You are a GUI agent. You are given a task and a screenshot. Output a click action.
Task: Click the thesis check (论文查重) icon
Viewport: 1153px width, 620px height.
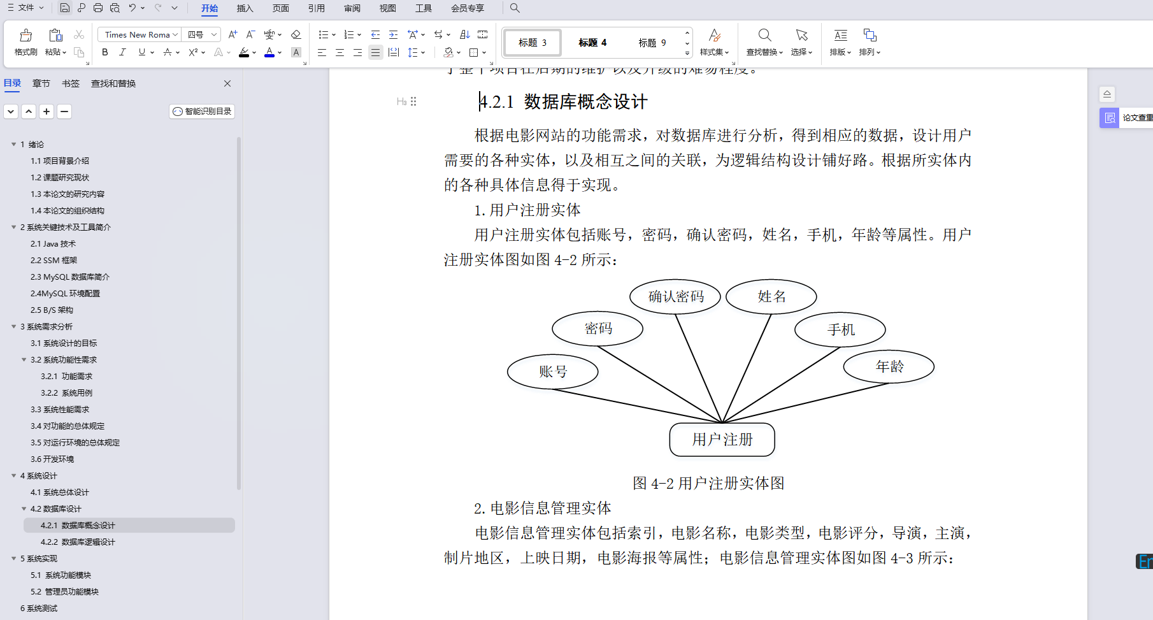point(1110,118)
